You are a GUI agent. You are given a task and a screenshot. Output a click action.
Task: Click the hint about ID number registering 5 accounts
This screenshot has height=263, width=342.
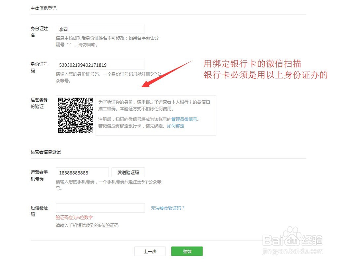coord(109,77)
